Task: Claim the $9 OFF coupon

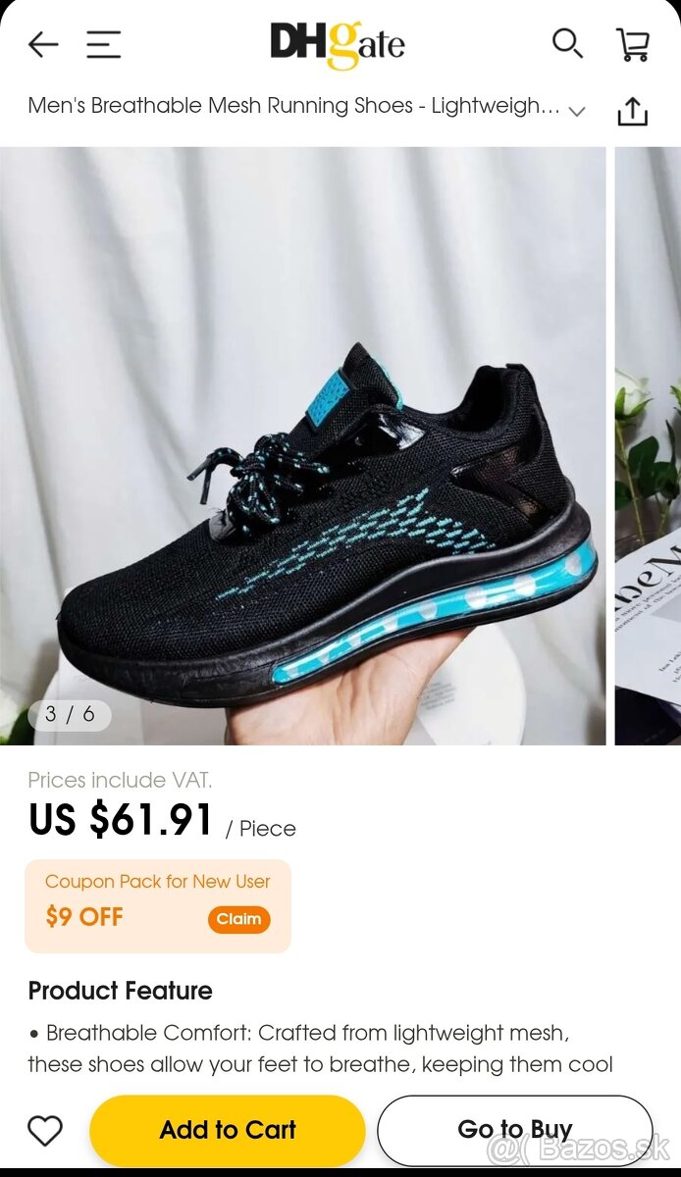Action: [238, 919]
